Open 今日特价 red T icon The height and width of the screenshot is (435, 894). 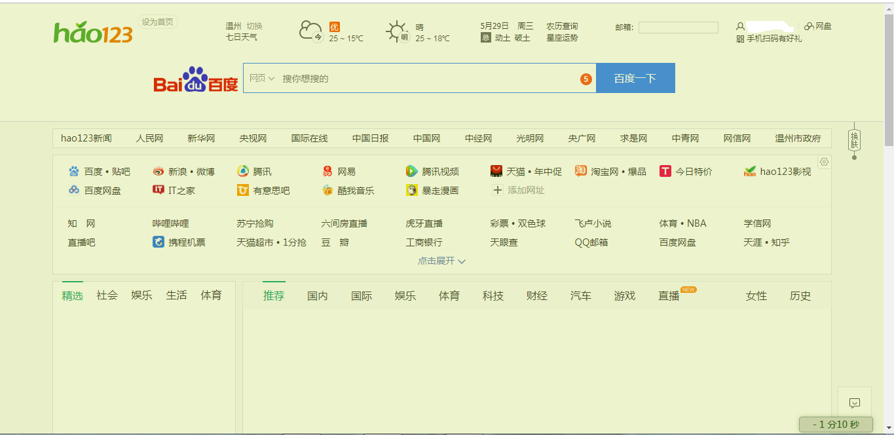pos(665,172)
